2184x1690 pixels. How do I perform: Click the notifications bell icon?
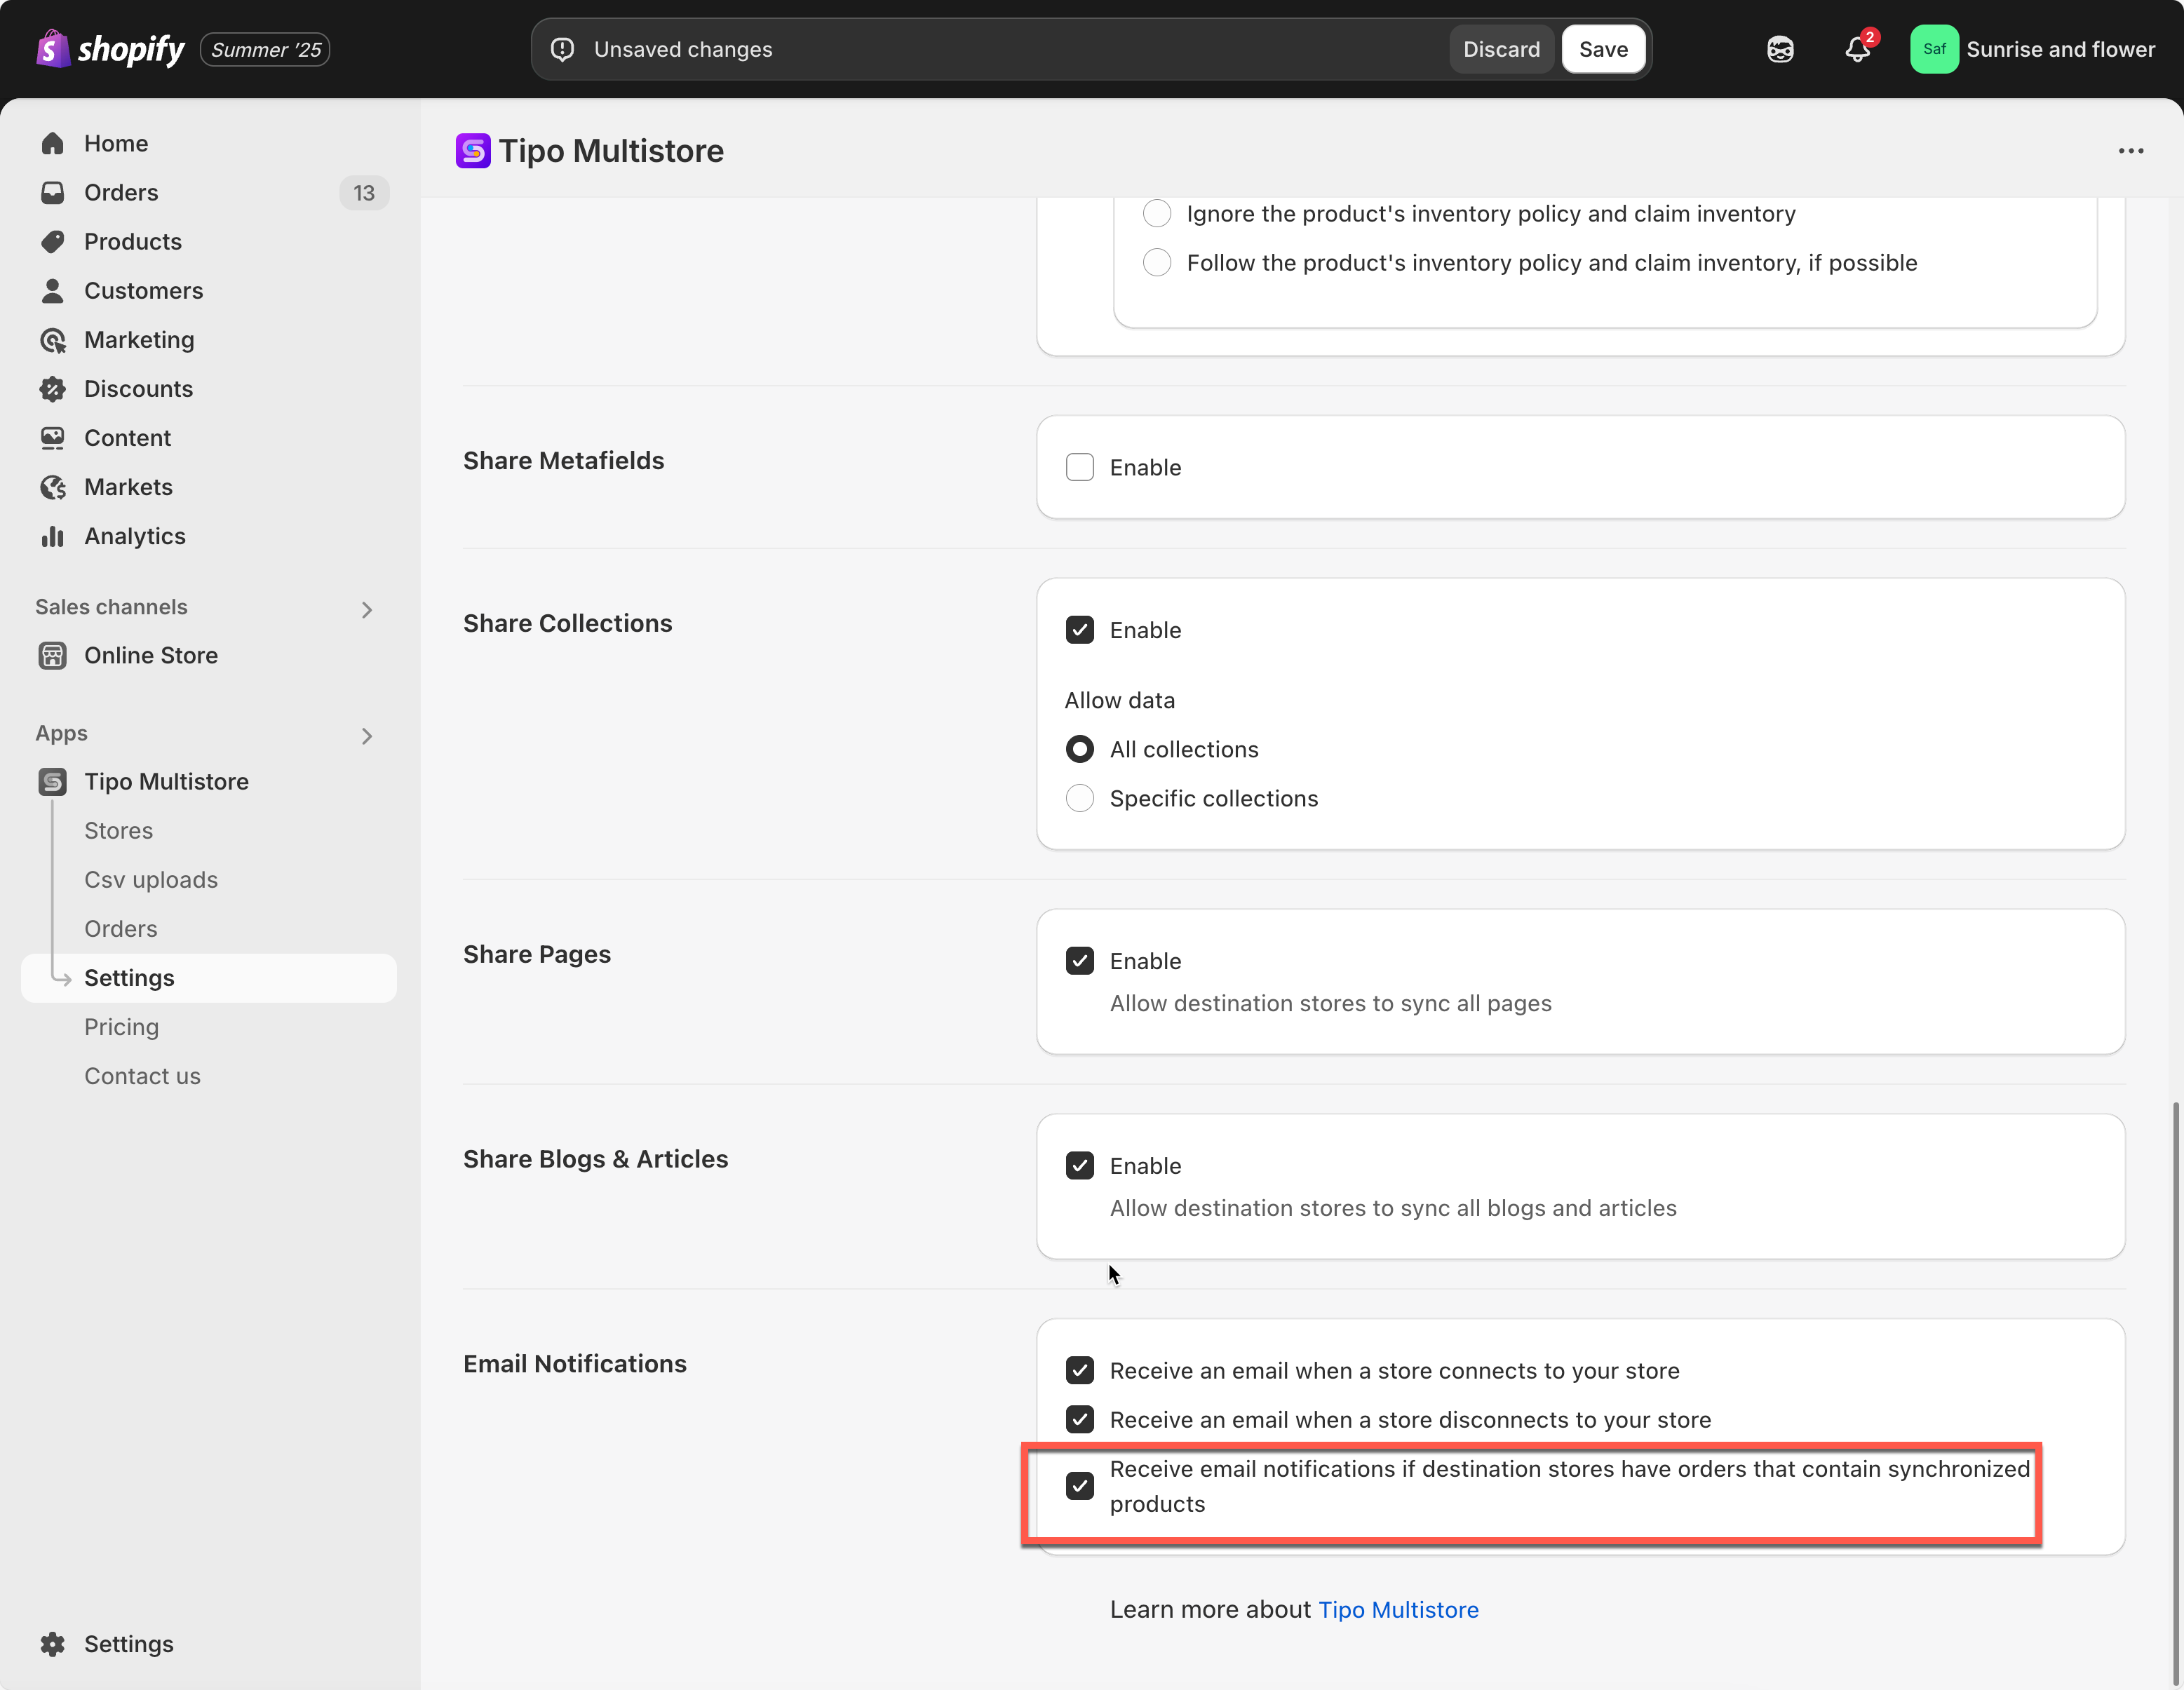coord(1857,49)
